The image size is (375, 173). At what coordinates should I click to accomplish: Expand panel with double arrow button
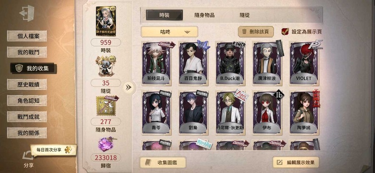128,88
